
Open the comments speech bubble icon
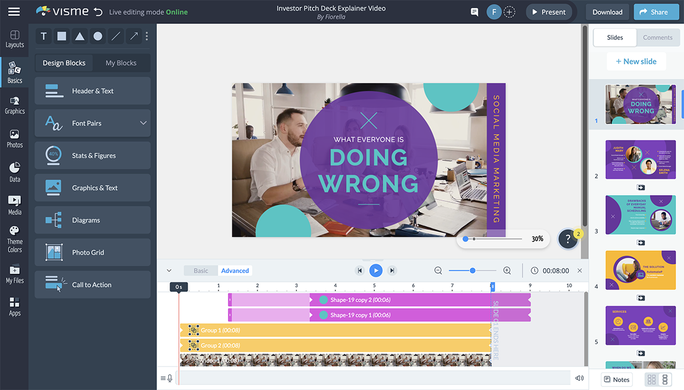474,12
